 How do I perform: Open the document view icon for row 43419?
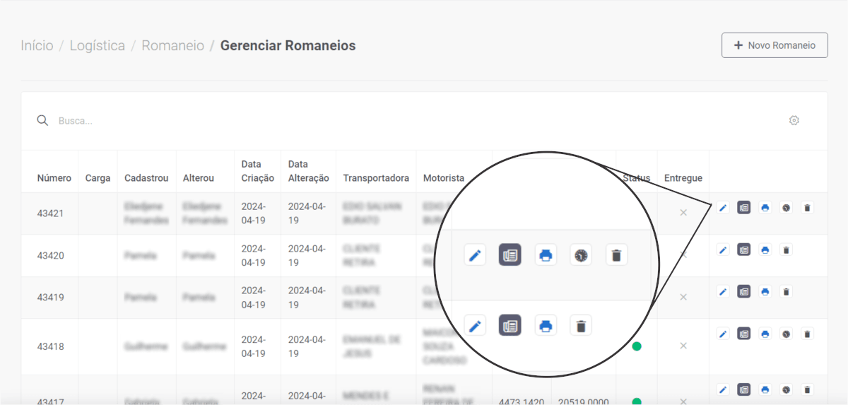[744, 291]
